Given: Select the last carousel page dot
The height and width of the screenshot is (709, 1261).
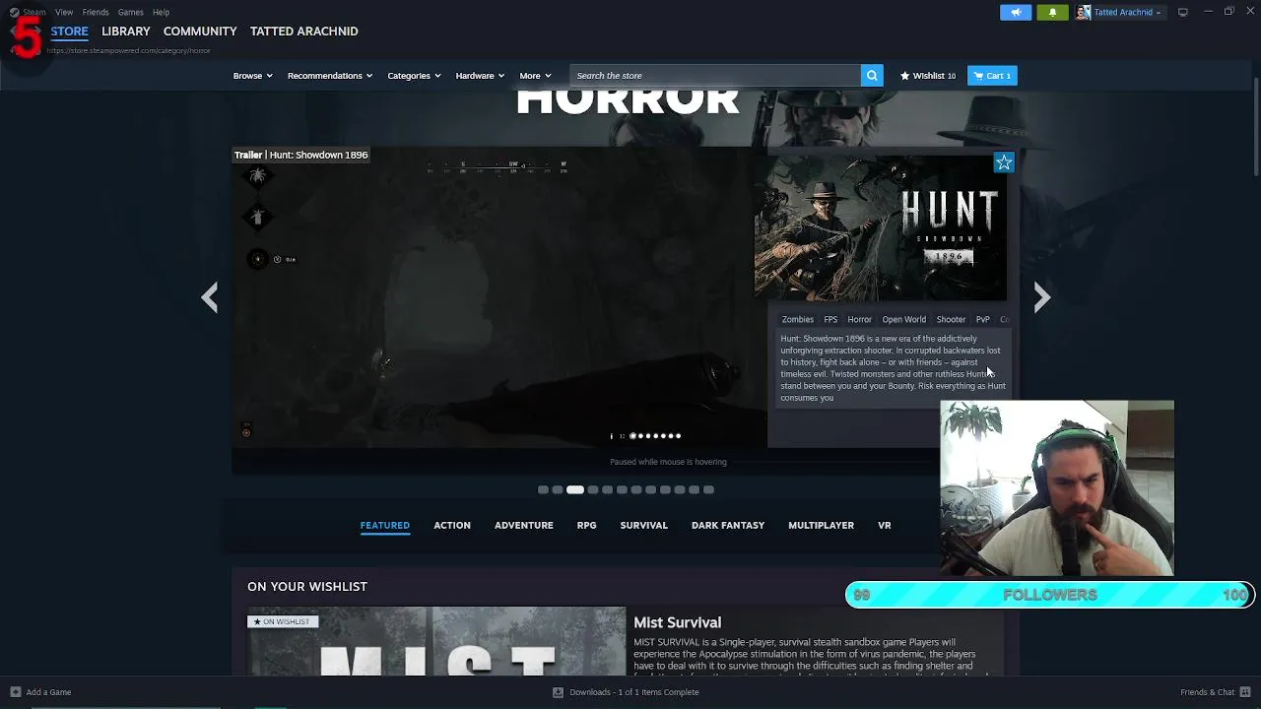Looking at the screenshot, I should pyautogui.click(x=708, y=489).
